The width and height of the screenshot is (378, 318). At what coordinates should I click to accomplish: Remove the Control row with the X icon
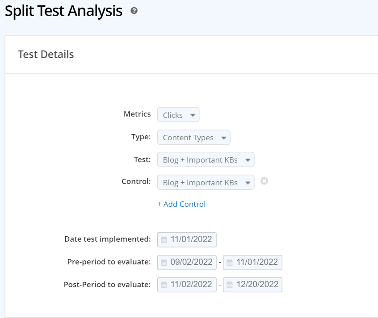[264, 181]
